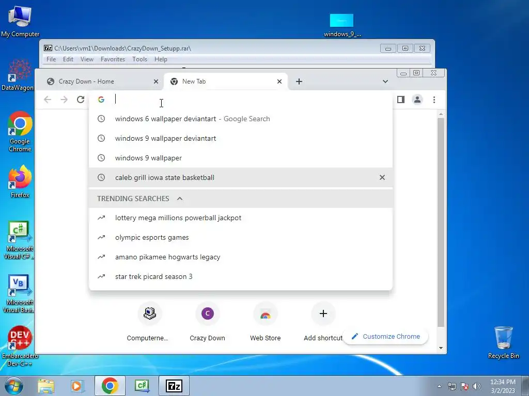Select Google Chrome desktop shortcut
Image resolution: width=529 pixels, height=396 pixels.
tap(20, 132)
